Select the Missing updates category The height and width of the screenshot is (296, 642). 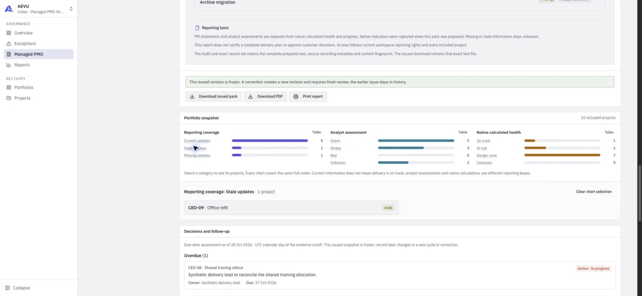click(197, 155)
